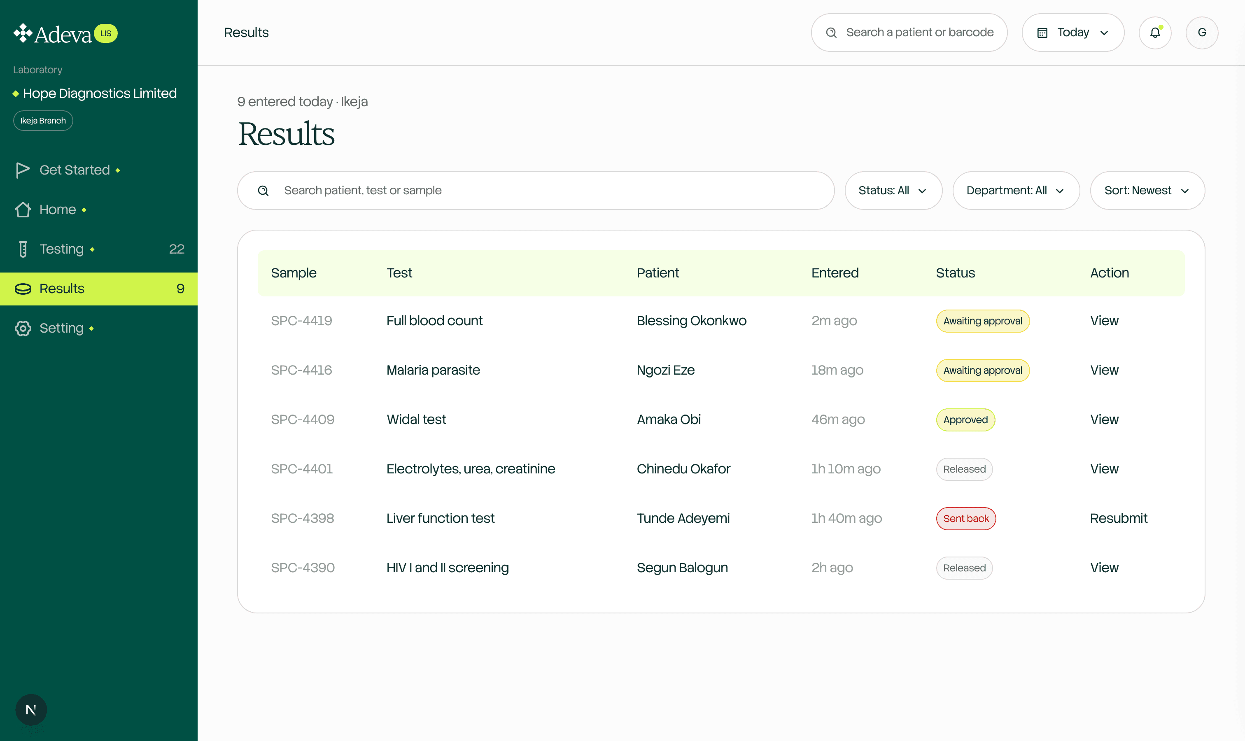1245x741 pixels.
Task: Focus the Search patient, test or sample field
Action: click(535, 190)
